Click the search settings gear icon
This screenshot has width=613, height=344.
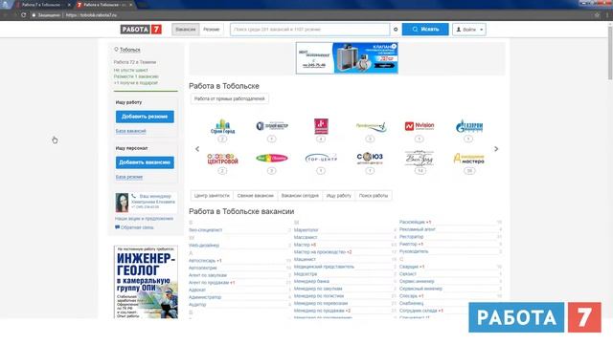click(396, 30)
